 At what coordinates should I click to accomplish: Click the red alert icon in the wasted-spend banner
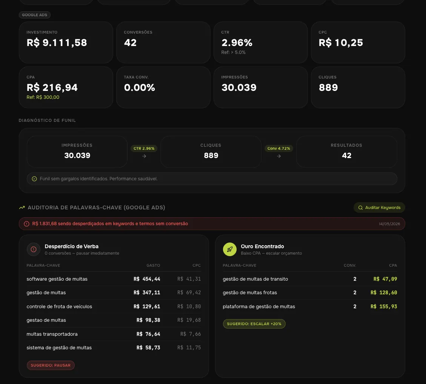point(26,224)
